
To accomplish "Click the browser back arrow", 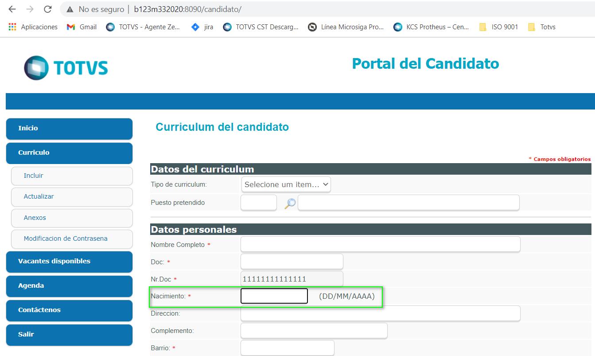I will (x=12, y=9).
